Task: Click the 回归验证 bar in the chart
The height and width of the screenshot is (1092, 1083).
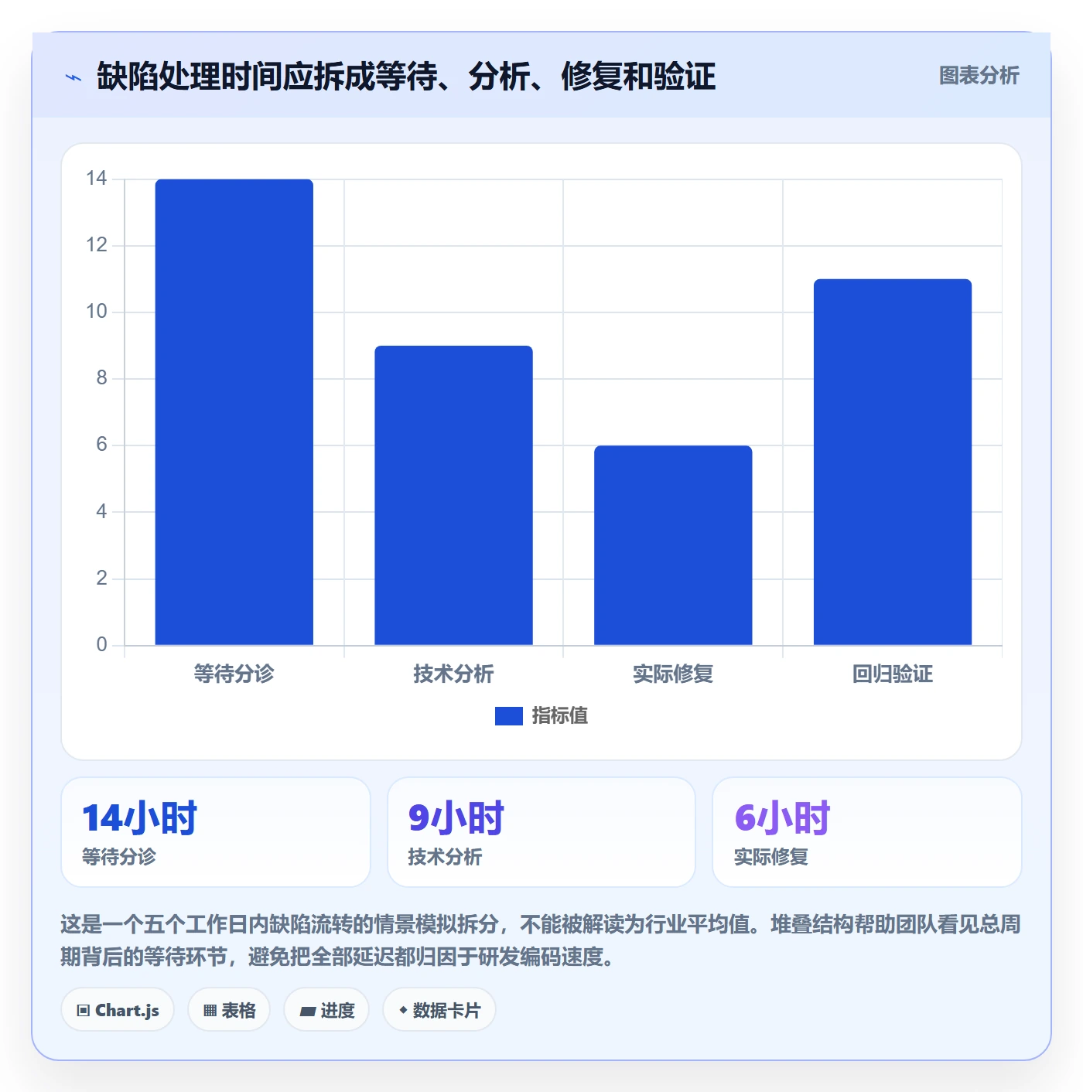Action: (x=893, y=462)
